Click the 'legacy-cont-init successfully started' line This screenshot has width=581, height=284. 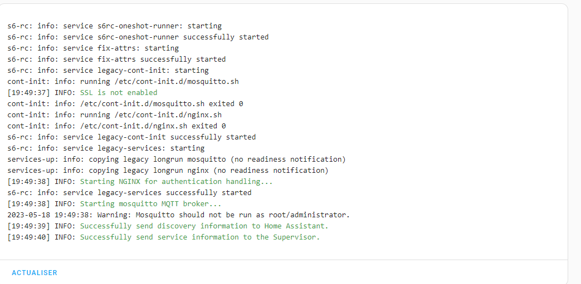[x=131, y=137]
